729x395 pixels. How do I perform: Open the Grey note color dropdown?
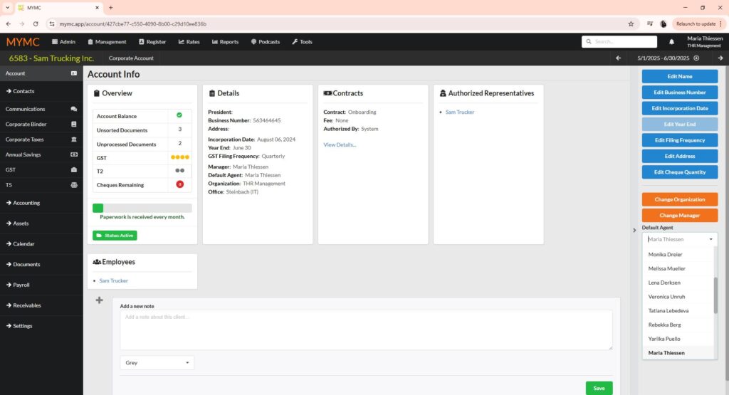(x=157, y=362)
